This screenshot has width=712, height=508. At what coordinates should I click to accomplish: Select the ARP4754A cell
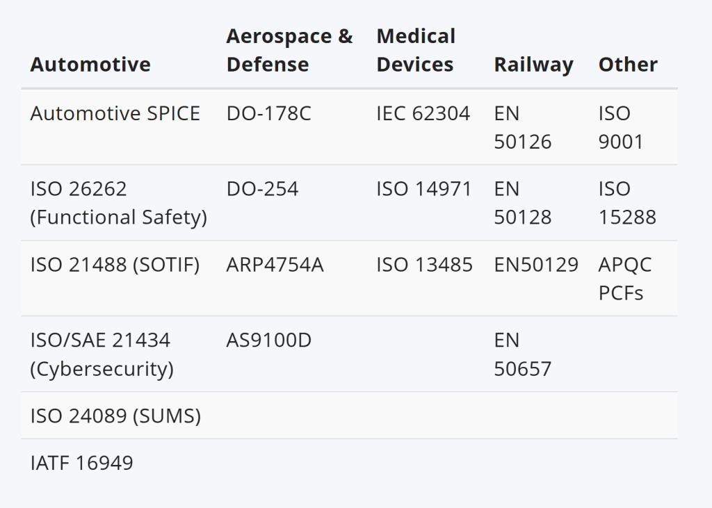coord(275,265)
